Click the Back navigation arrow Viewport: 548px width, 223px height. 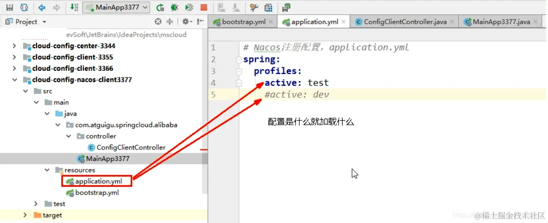pos(42,8)
